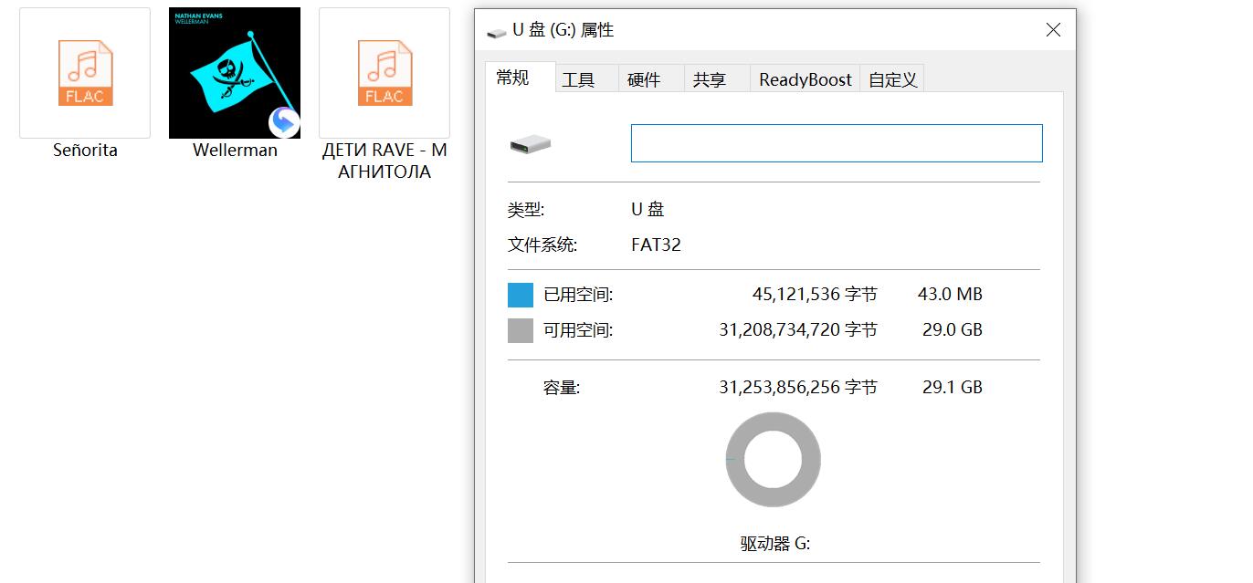Select the 驱动器 G: label text
Image resolution: width=1253 pixels, height=583 pixels.
pos(774,543)
